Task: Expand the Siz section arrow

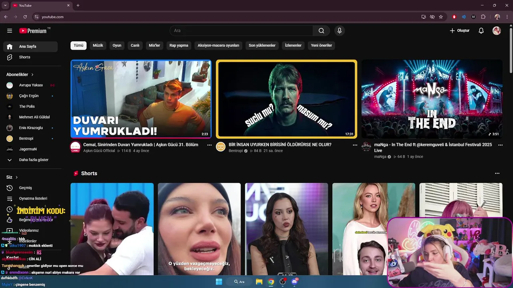Action: (16, 177)
